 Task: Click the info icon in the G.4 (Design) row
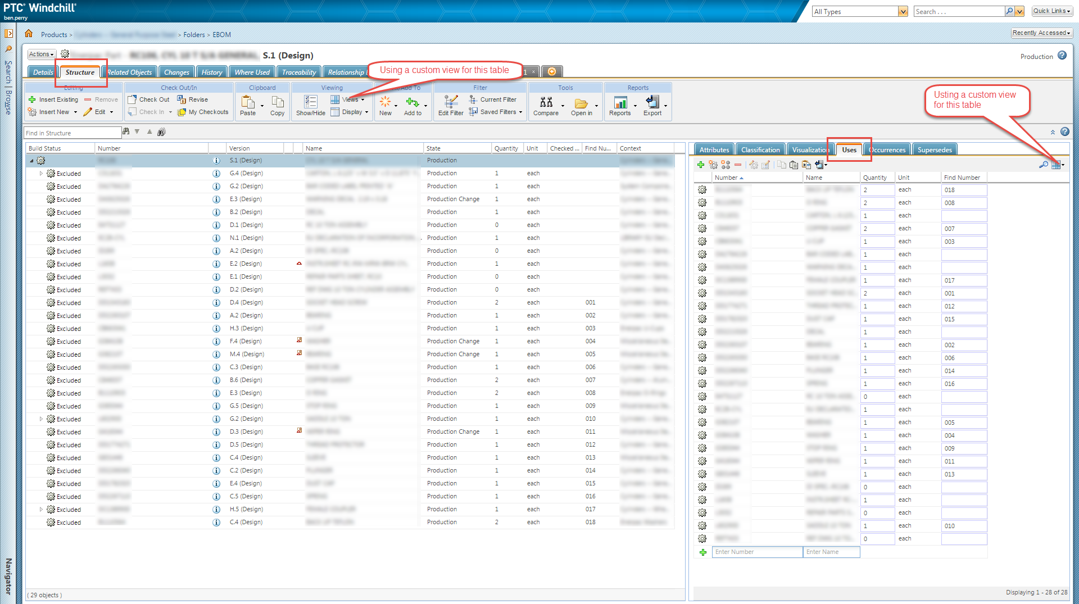[x=216, y=173]
